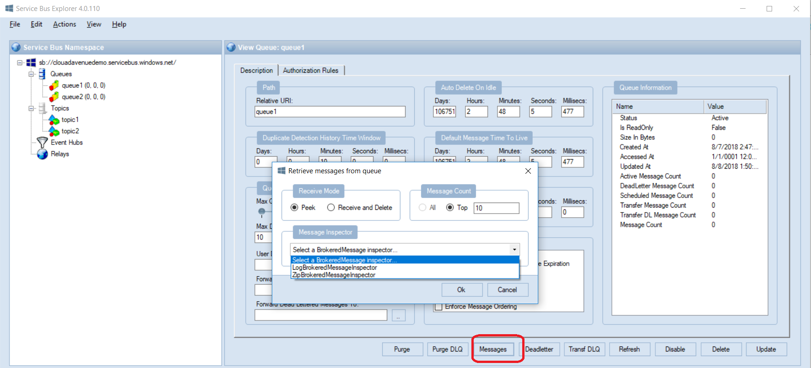This screenshot has width=811, height=368.
Task: Click the View Queue panel globe icon
Action: [x=231, y=47]
